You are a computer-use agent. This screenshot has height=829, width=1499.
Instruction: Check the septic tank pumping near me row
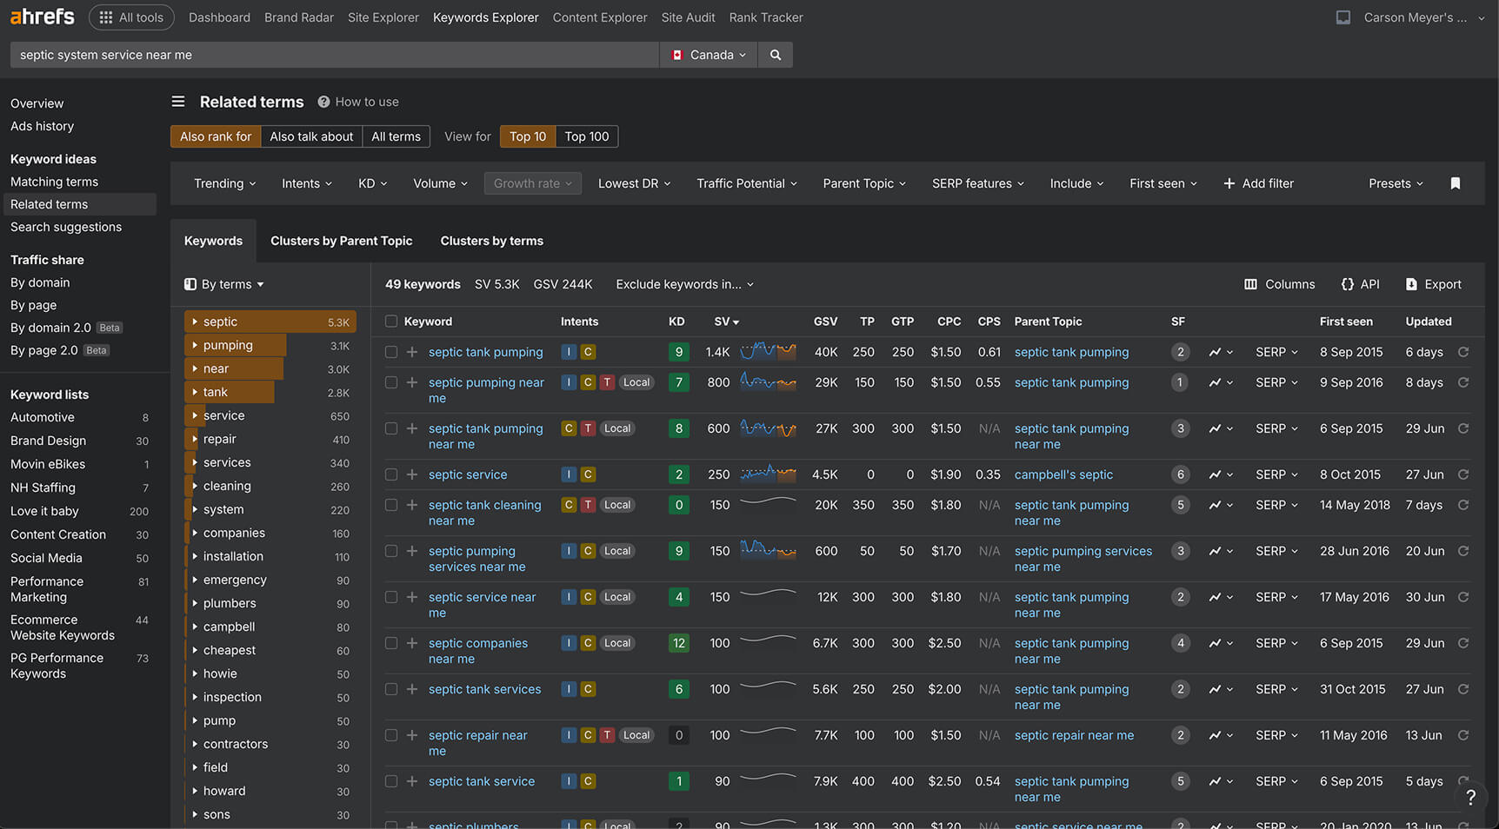click(391, 428)
